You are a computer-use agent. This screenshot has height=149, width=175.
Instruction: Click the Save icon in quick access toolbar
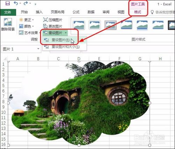click(8, 3)
